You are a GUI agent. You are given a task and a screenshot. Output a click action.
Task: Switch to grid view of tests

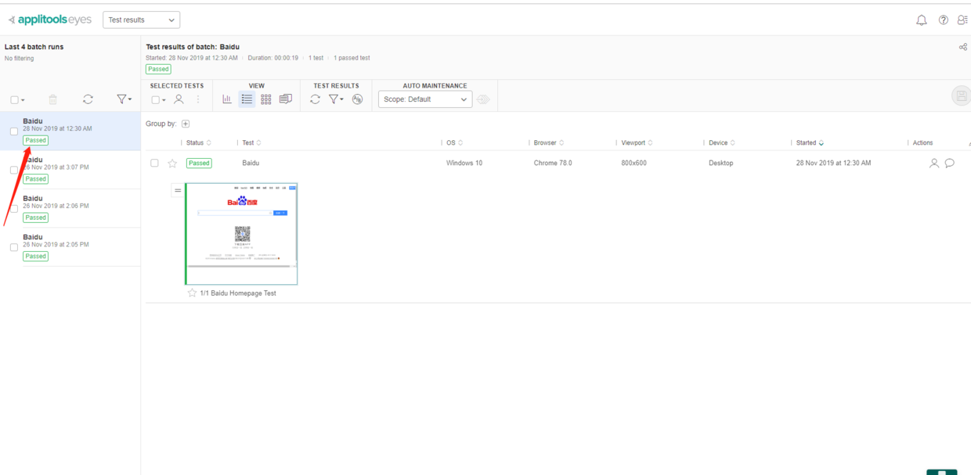click(266, 99)
